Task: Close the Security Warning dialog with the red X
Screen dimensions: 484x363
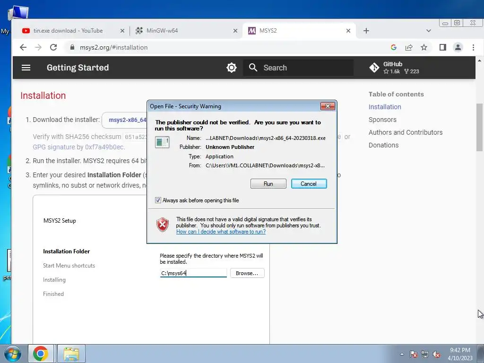Action: pos(328,106)
